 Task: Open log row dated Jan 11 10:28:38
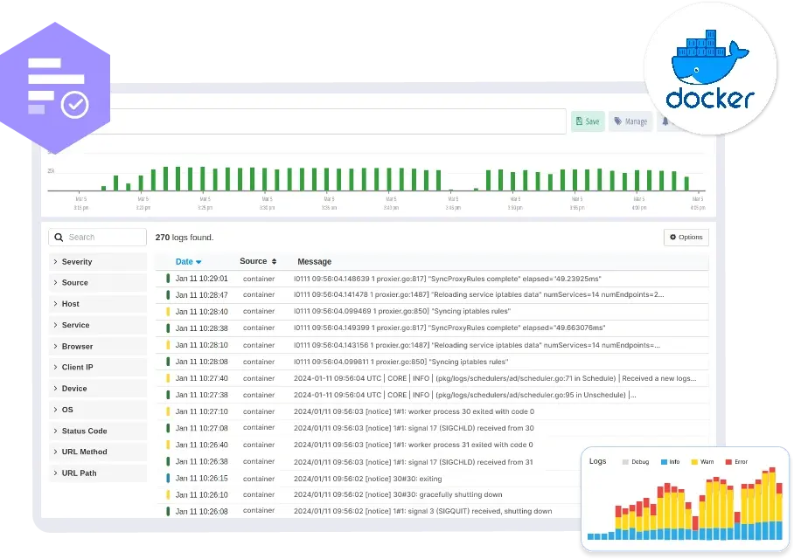pyautogui.click(x=432, y=328)
